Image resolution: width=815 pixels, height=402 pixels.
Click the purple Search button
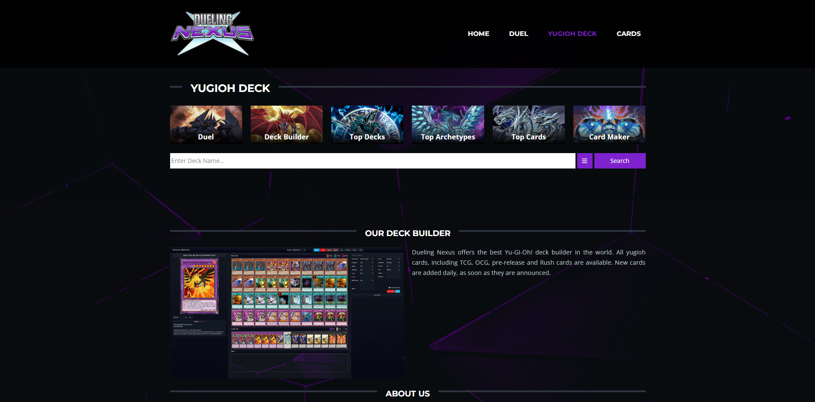click(x=620, y=161)
